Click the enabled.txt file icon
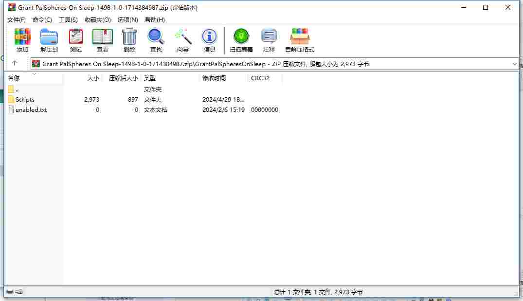Image resolution: width=523 pixels, height=301 pixels. 11,110
